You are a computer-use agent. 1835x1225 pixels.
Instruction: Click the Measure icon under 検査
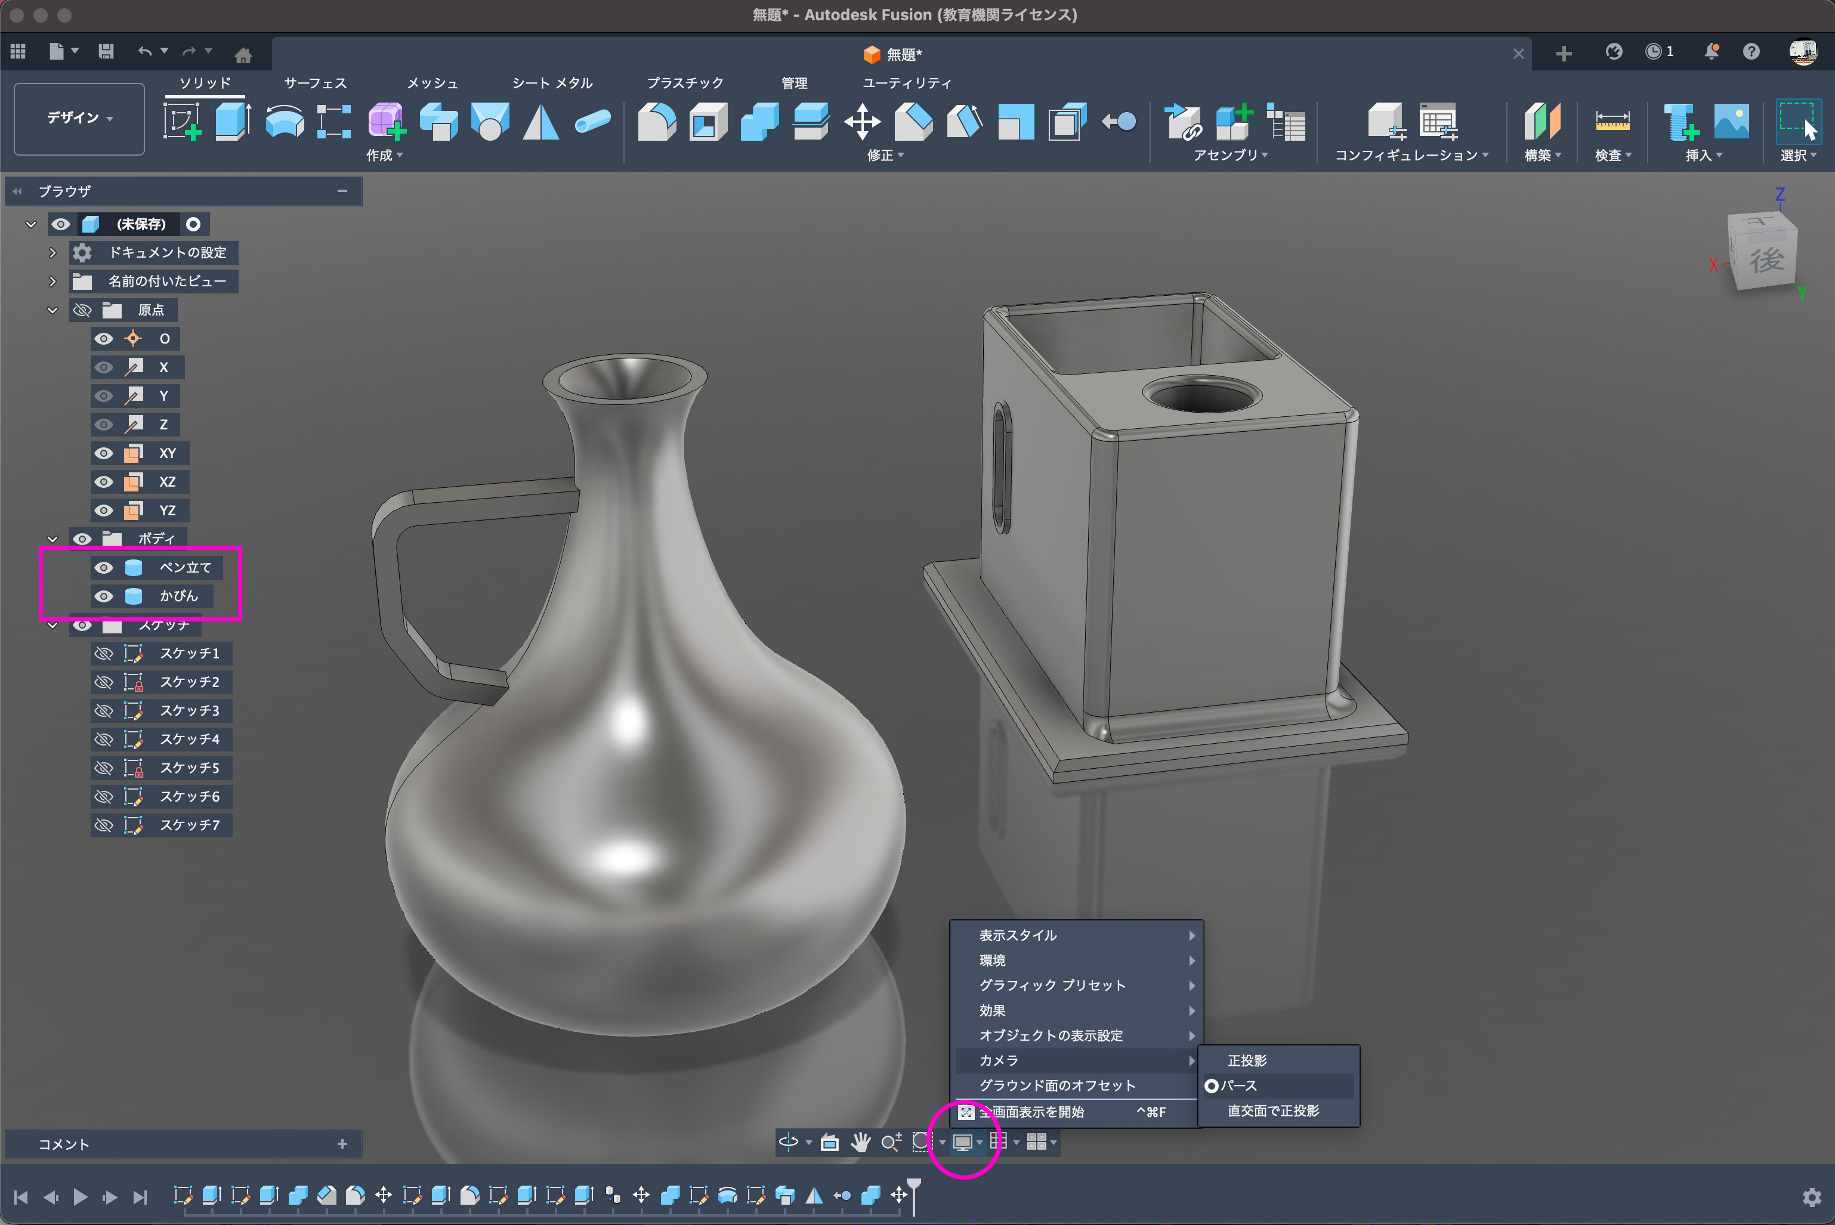[x=1611, y=121]
